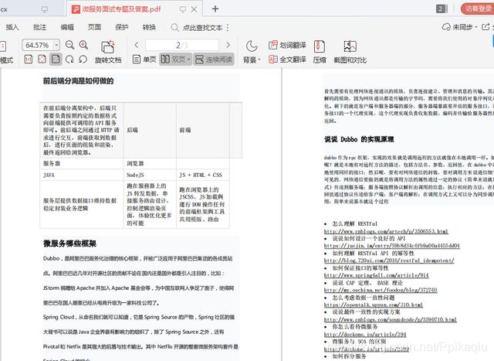Image resolution: width=494 pixels, height=361 pixels.
Task: Toggle 连续阅读 continuous reading mode
Action: pos(214,59)
